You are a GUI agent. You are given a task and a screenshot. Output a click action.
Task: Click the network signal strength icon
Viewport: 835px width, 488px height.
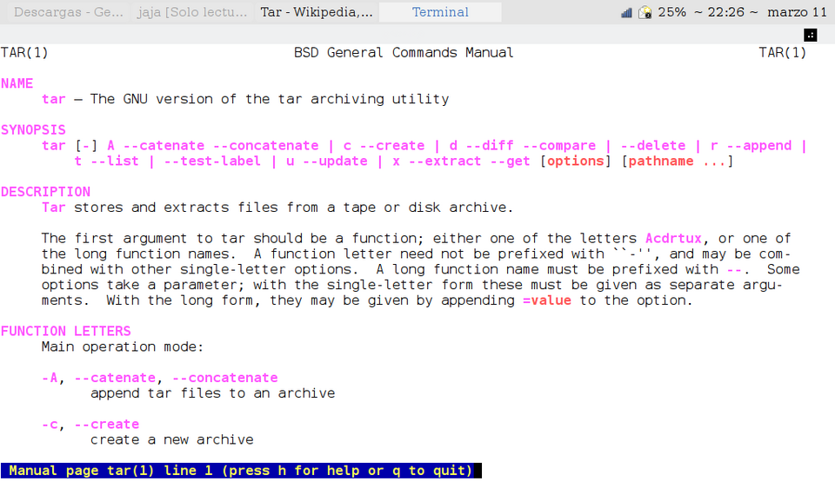[626, 12]
